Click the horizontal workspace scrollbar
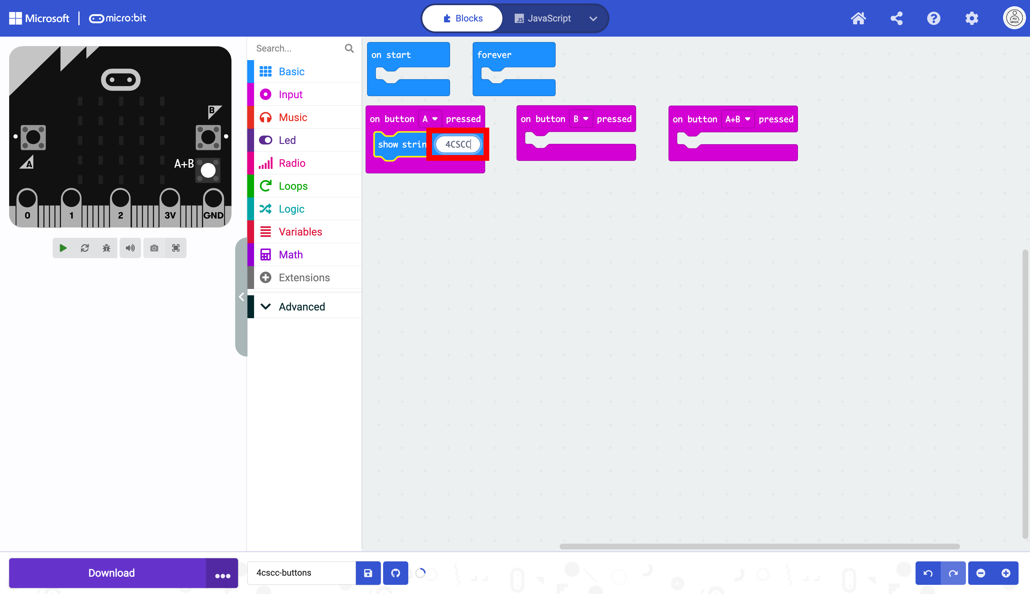The image size is (1030, 594). (760, 546)
